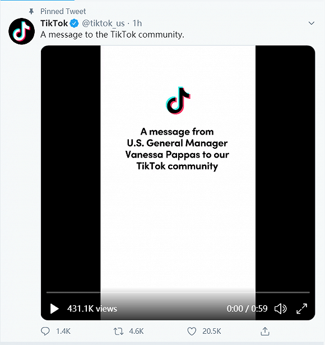This screenshot has width=325, height=345.
Task: Seek along the video progress bar
Action: click(178, 292)
